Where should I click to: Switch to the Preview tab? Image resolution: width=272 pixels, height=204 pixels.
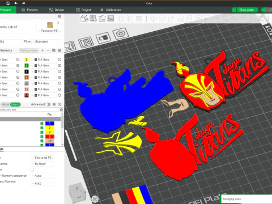pos(29,10)
